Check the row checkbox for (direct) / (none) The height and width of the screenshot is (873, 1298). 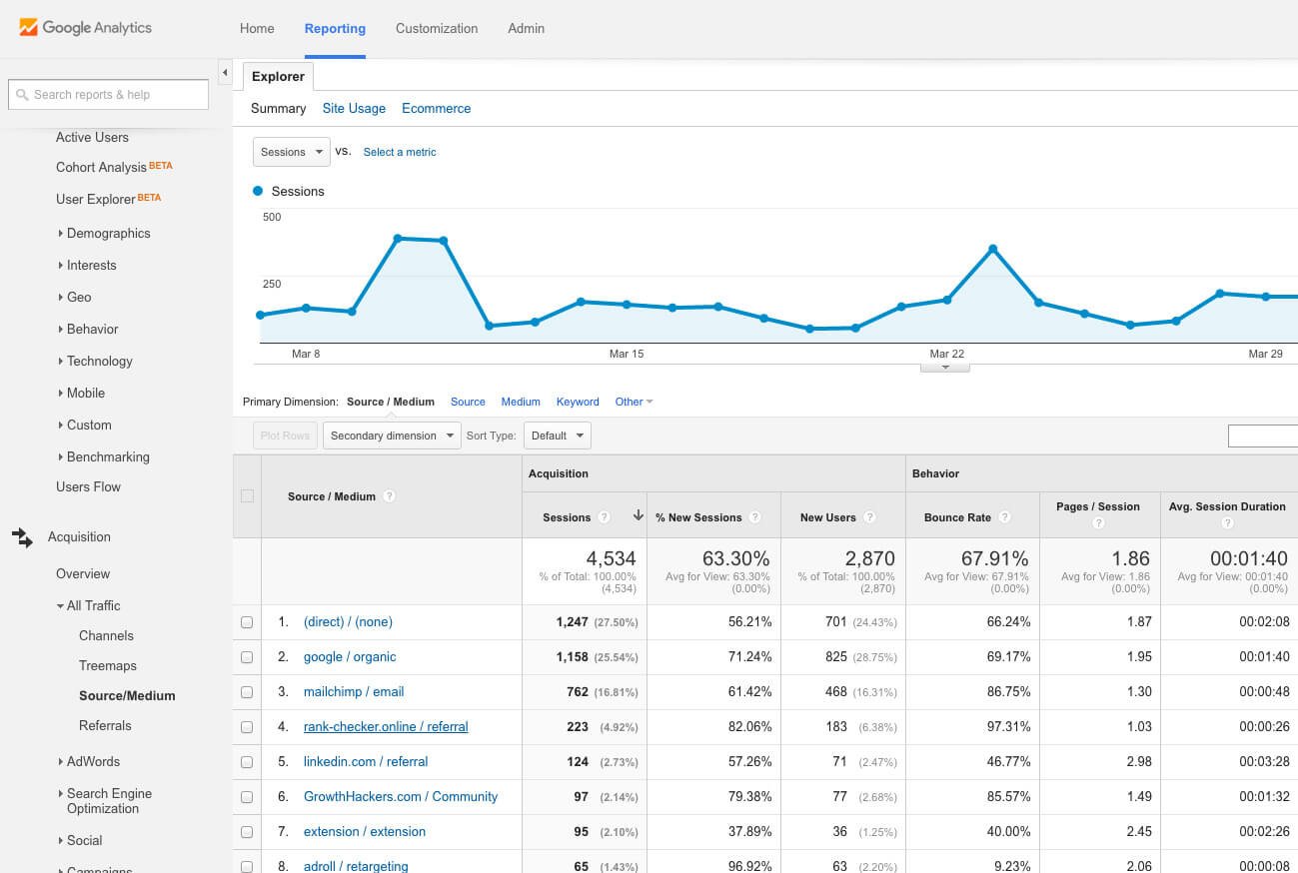click(x=246, y=621)
